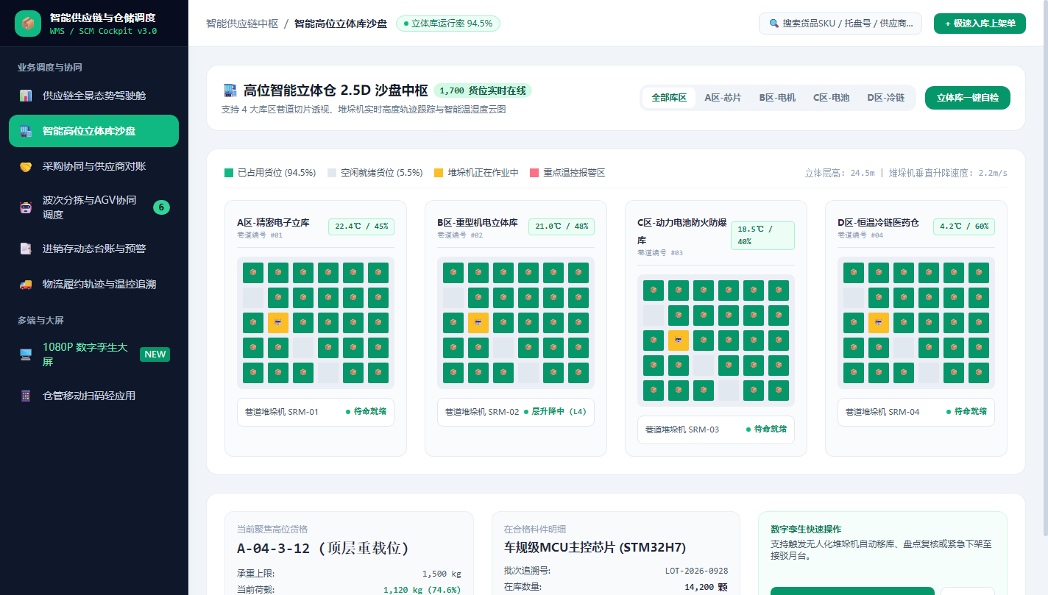This screenshot has height=595, width=1048.
Task: Run 立体库一键自检
Action: 968,98
